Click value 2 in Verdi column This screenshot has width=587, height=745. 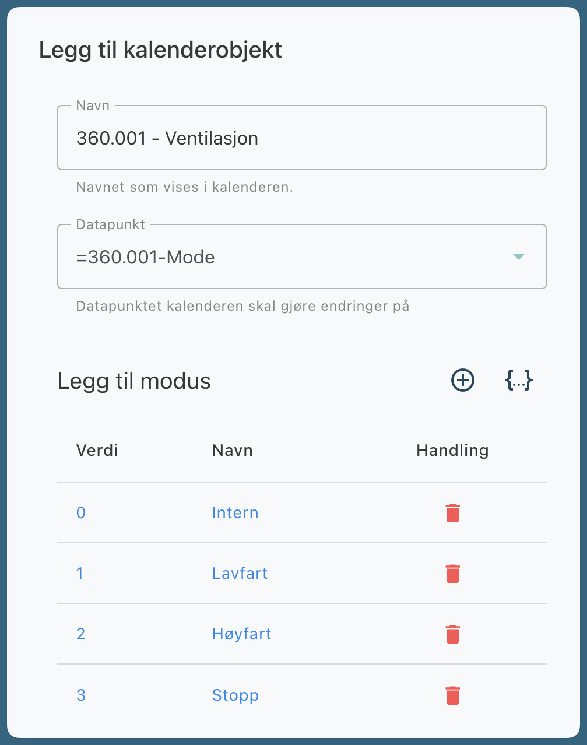point(81,634)
